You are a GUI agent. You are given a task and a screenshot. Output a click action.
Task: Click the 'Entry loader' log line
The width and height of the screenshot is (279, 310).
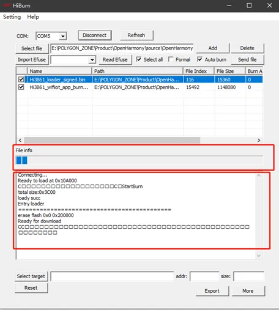(x=31, y=204)
